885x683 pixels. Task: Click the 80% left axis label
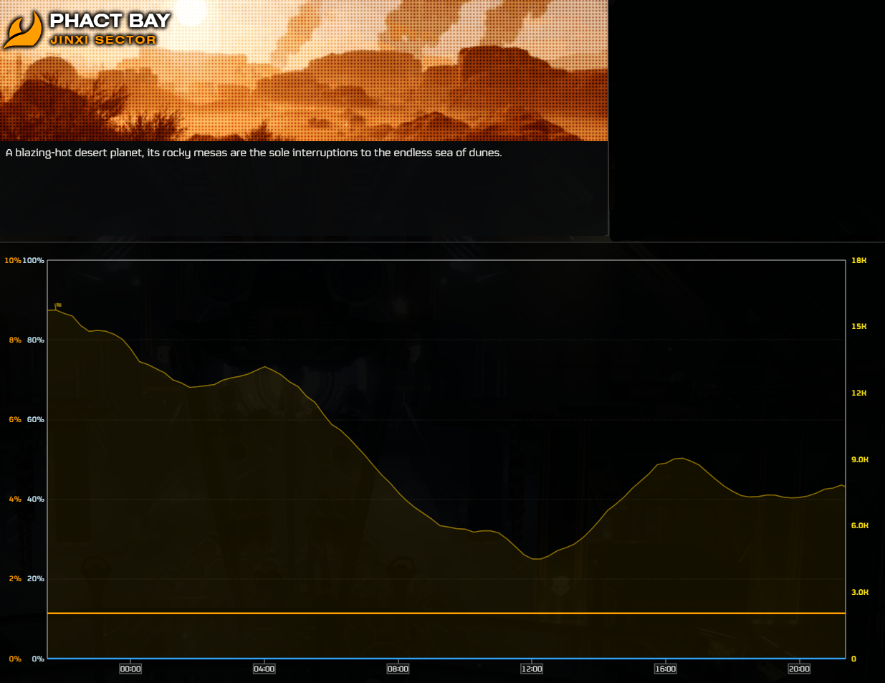click(x=36, y=340)
